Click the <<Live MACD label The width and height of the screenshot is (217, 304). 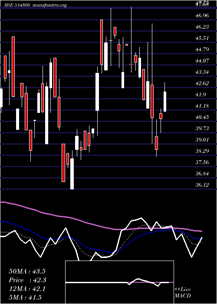tap(183, 292)
